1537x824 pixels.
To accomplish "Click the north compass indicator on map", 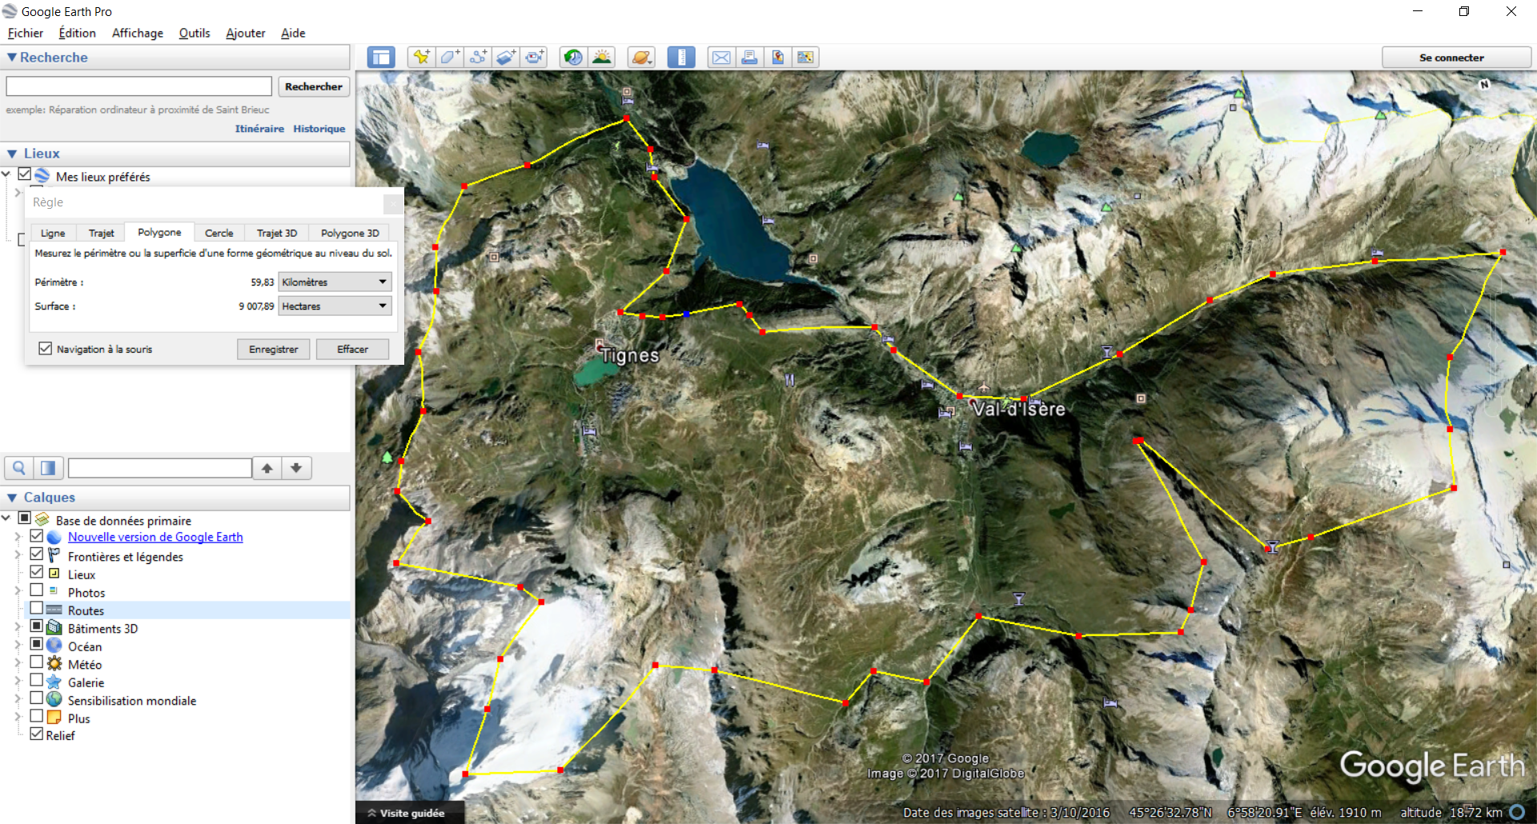I will point(1484,84).
